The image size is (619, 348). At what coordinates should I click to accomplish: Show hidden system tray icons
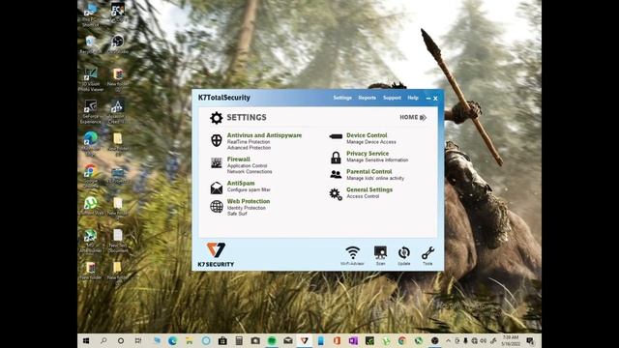pos(448,340)
